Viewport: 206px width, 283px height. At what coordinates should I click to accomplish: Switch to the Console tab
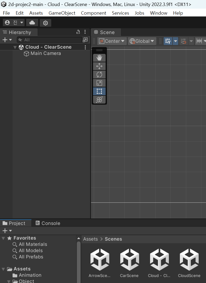[x=48, y=223]
